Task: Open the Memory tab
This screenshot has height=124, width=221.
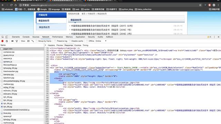Action: (69, 37)
